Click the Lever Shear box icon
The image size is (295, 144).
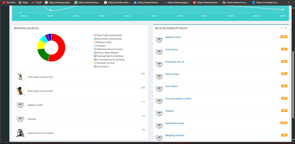click(x=159, y=89)
